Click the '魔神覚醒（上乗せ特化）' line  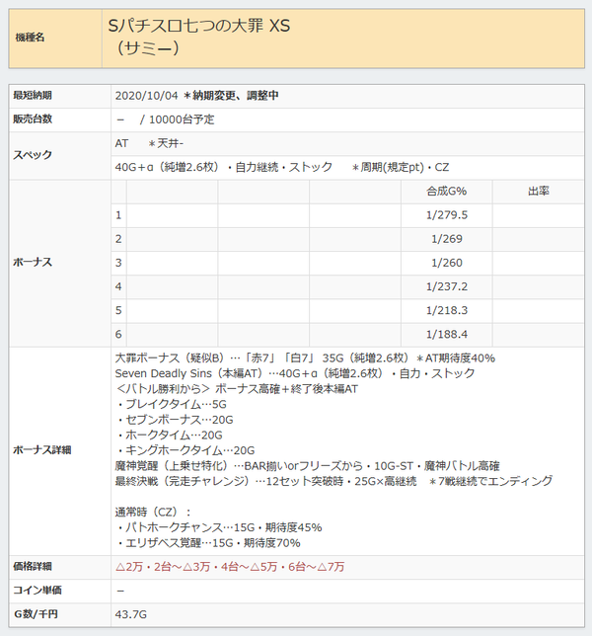(307, 466)
